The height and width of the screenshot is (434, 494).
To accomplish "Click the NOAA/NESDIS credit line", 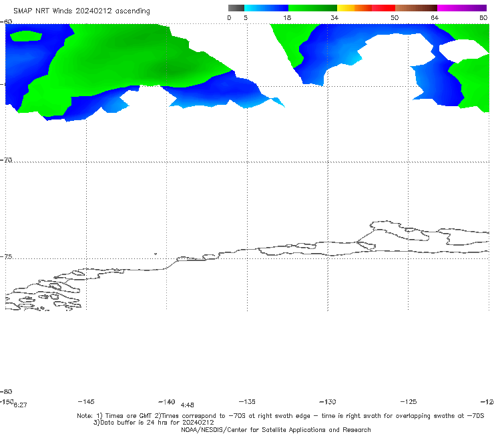I will pos(276,430).
